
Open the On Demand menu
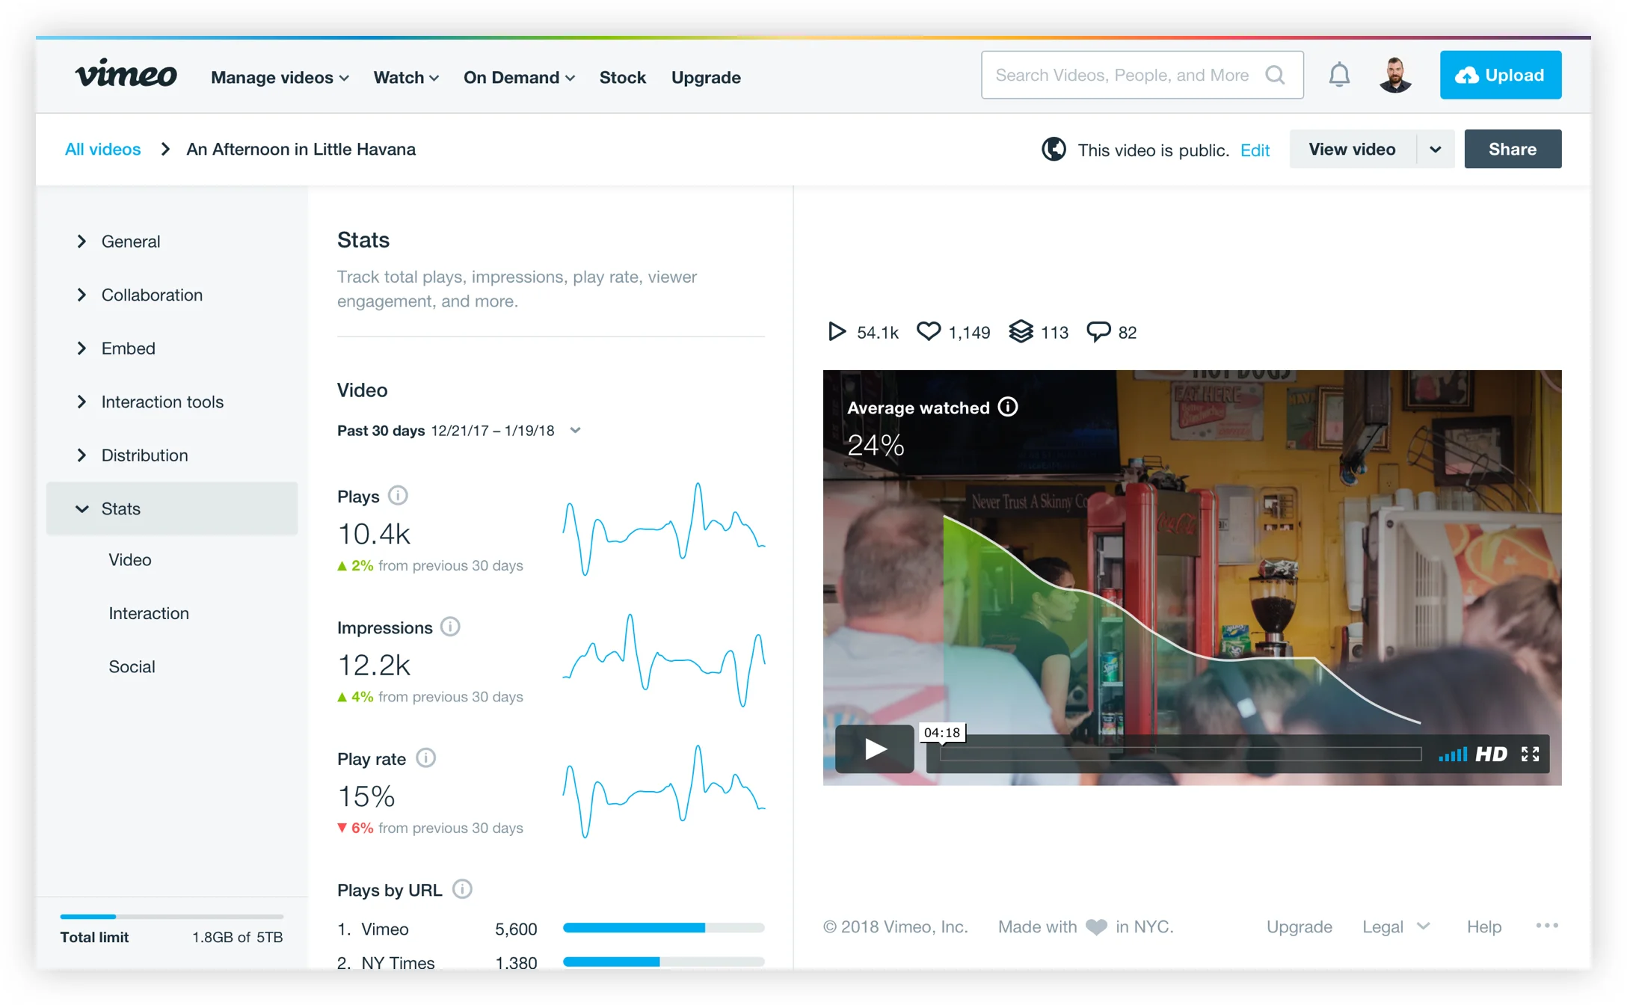(519, 78)
